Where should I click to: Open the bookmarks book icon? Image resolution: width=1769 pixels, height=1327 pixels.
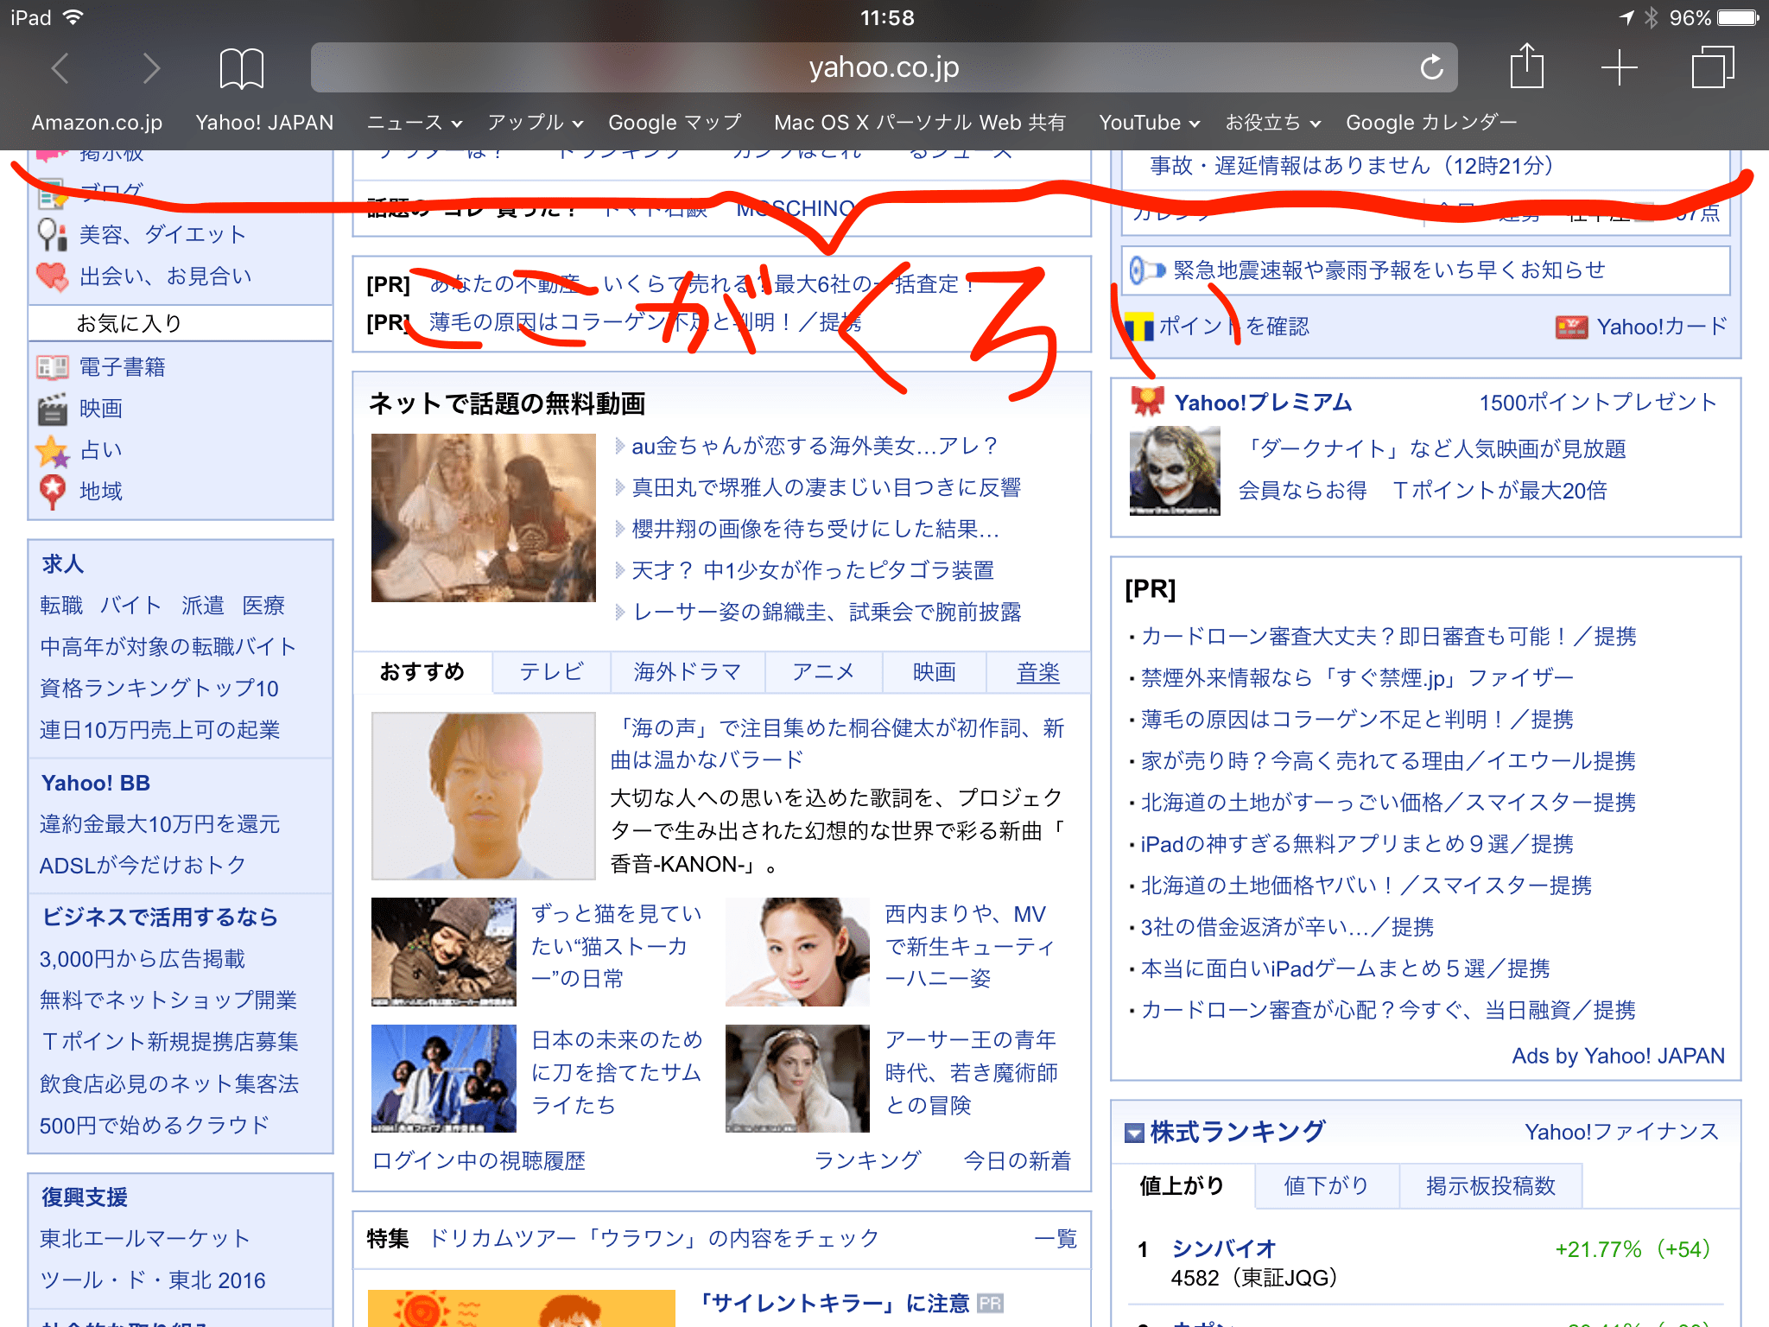[x=241, y=68]
